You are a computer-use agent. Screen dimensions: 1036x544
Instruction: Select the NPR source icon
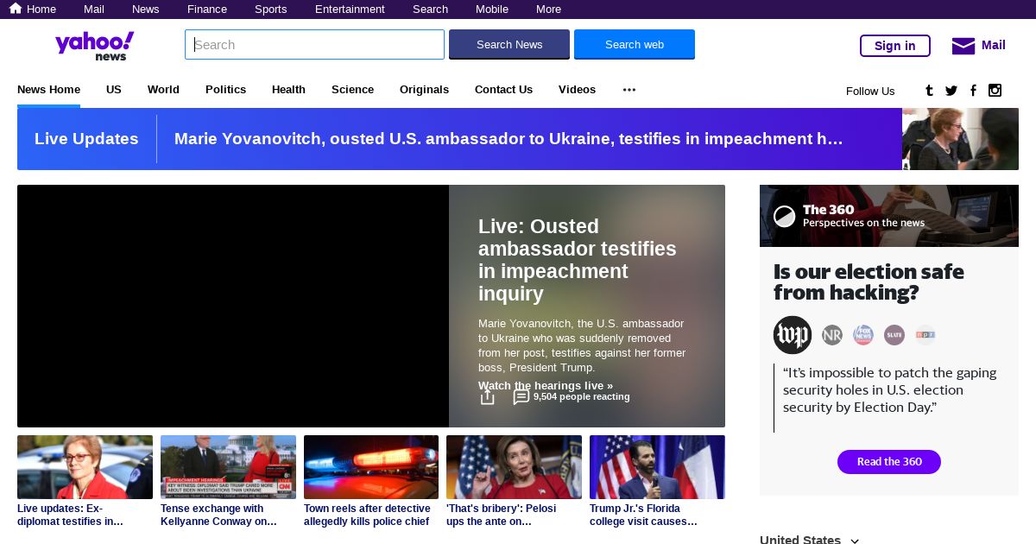pyautogui.click(x=925, y=335)
